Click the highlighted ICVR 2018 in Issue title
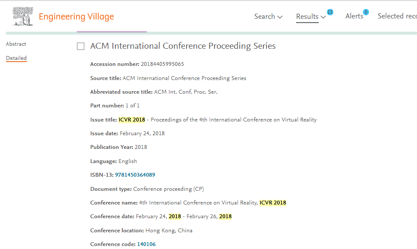Image resolution: width=417 pixels, height=249 pixels. click(x=132, y=120)
